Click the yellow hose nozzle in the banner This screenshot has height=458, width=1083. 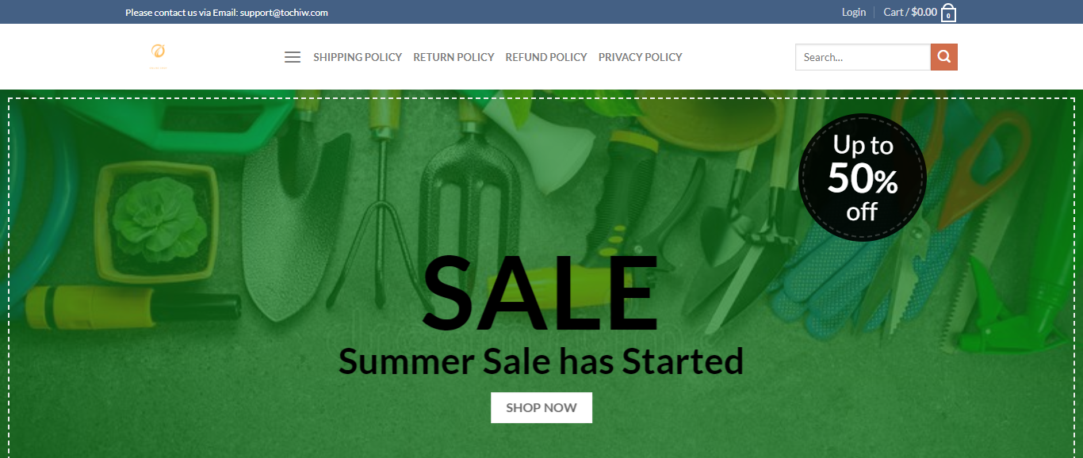tap(131, 305)
